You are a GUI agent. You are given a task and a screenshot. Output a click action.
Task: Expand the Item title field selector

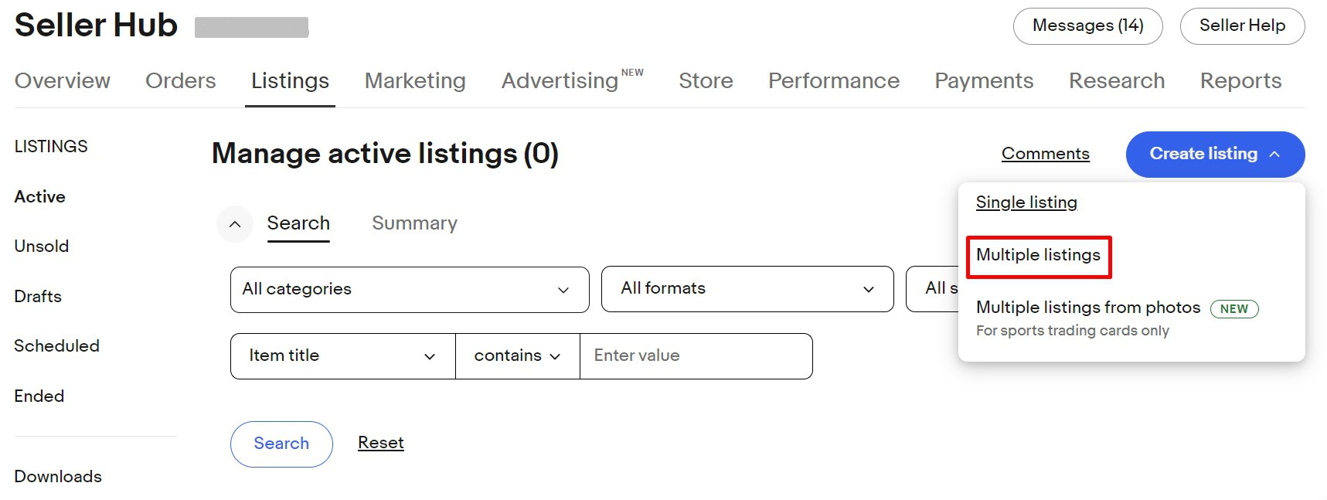tap(430, 355)
